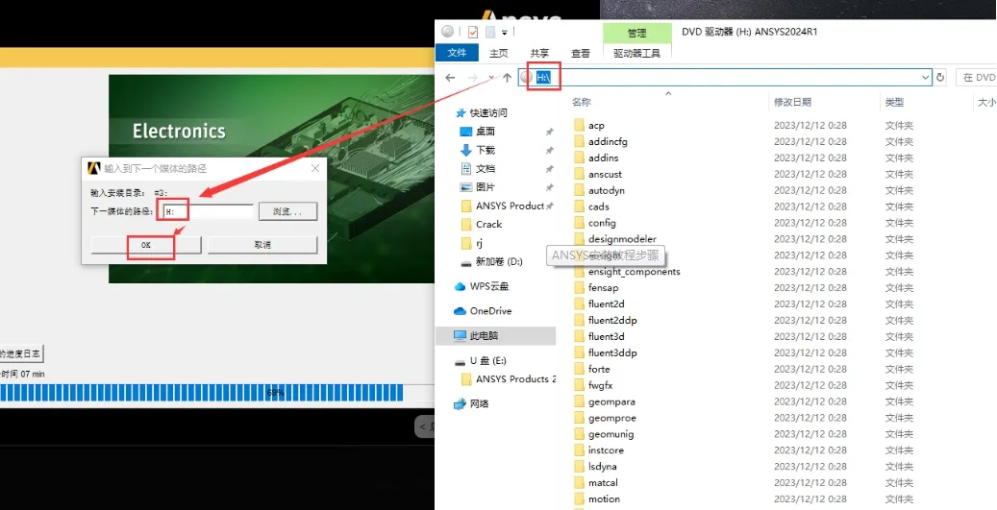The image size is (997, 510).
Task: Click OK in the next media path dialog
Action: [146, 245]
